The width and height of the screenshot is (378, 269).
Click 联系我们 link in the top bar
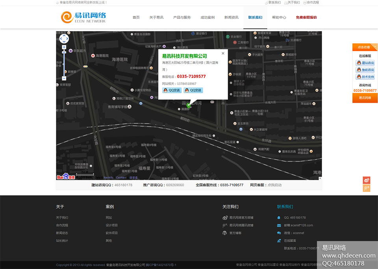(x=274, y=2)
